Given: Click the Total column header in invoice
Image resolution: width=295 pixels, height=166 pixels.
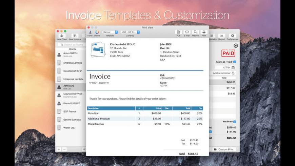Looking at the screenshot, I should 181,108.
